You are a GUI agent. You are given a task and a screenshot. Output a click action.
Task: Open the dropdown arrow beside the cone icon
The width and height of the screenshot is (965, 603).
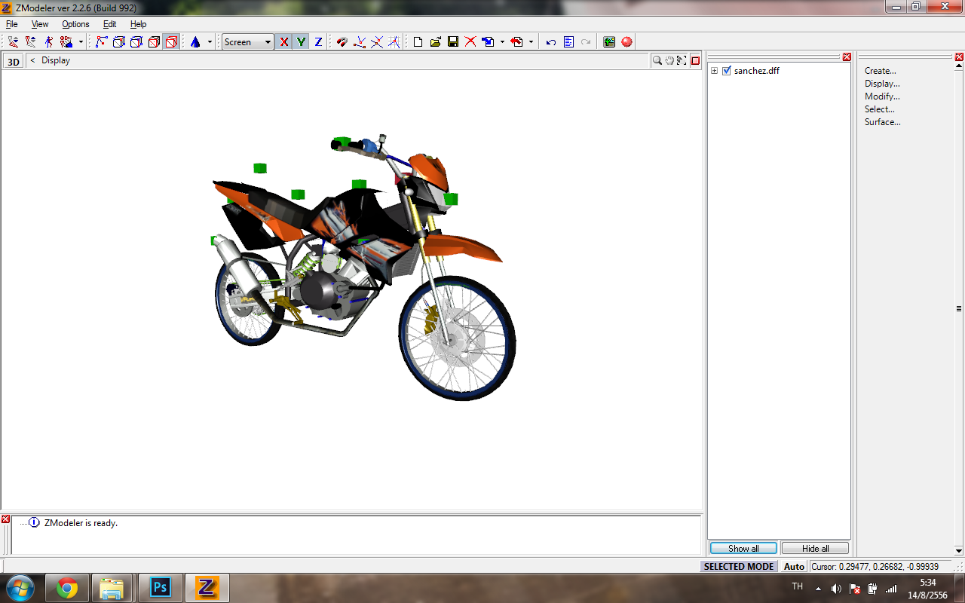(210, 42)
